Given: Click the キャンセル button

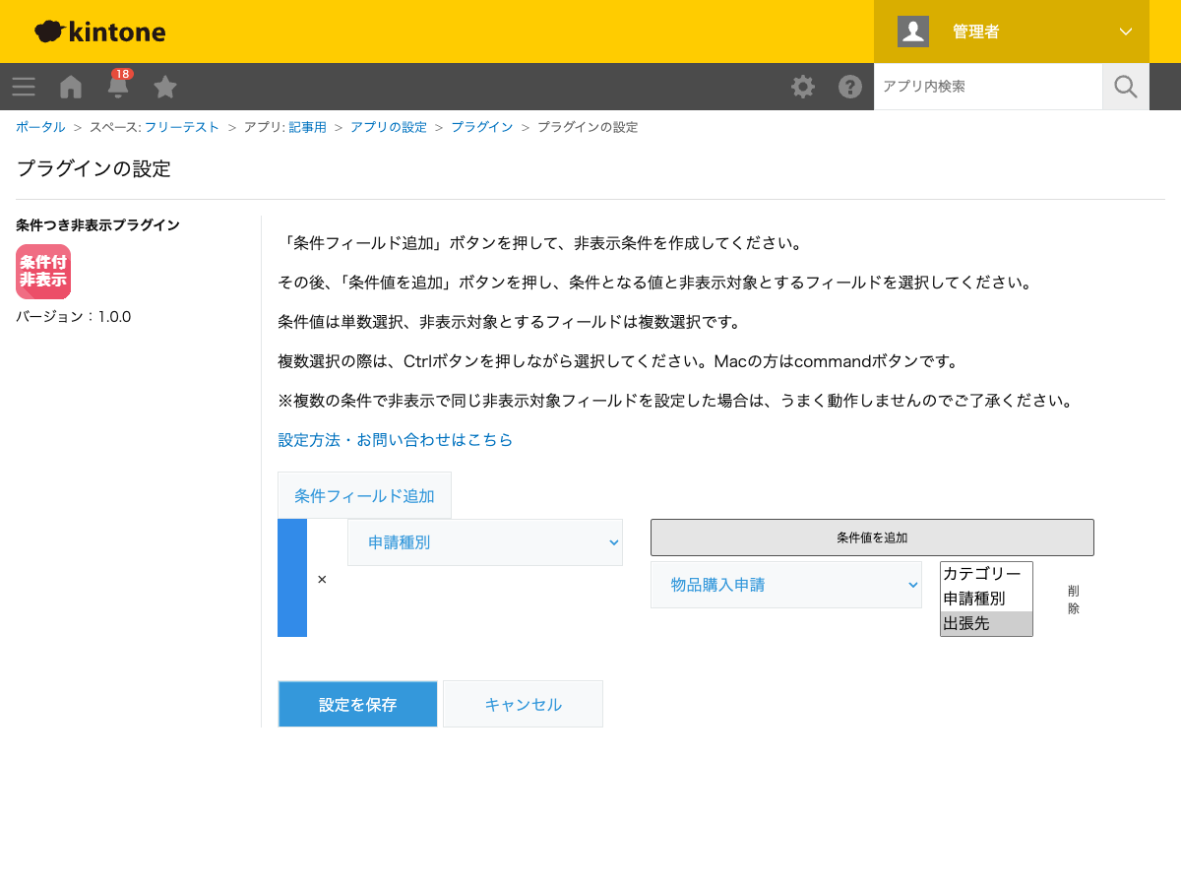Looking at the screenshot, I should tap(523, 704).
